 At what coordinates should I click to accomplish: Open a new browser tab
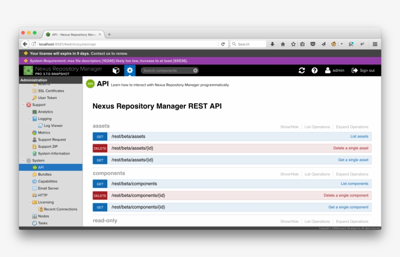tap(109, 35)
